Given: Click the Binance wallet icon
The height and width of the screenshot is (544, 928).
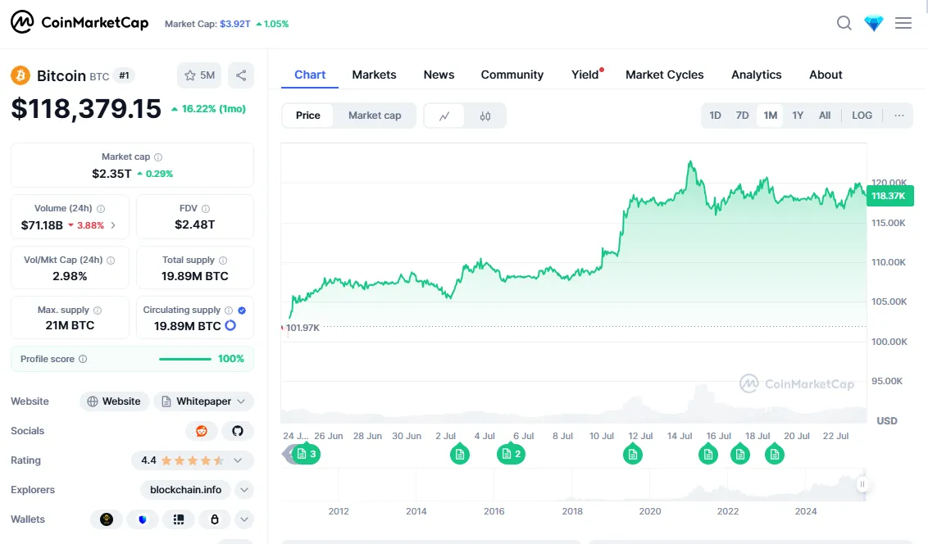Looking at the screenshot, I should (107, 519).
